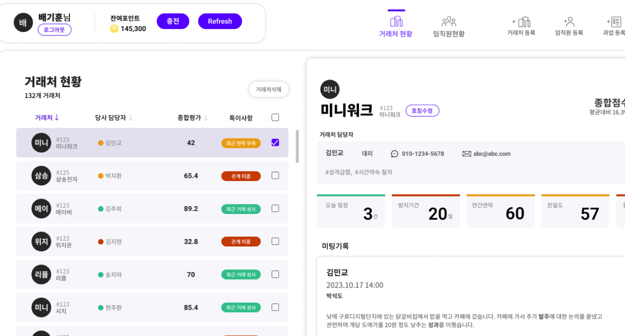625x336 pixels.
Task: Click the 거래처 등록 add-building icon
Action: (521, 22)
